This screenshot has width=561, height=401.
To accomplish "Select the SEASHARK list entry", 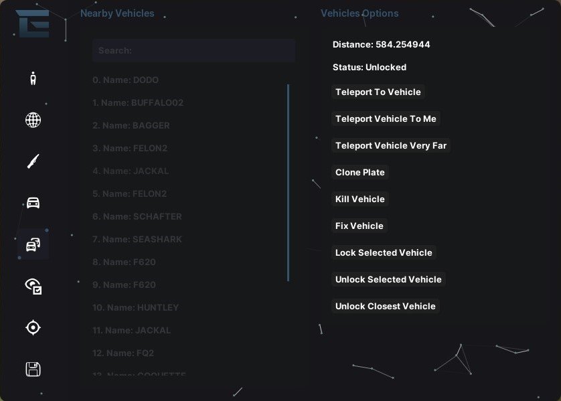I will (137, 240).
